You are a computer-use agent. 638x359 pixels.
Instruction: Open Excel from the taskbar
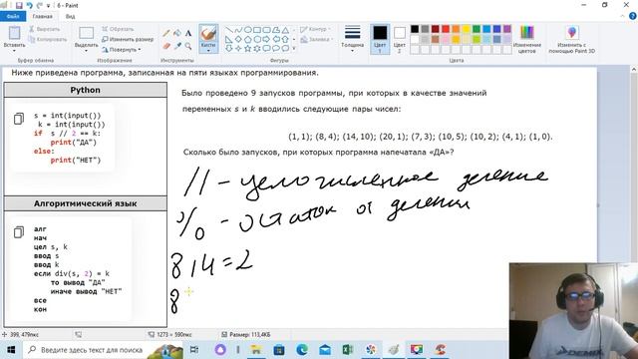[348, 350]
